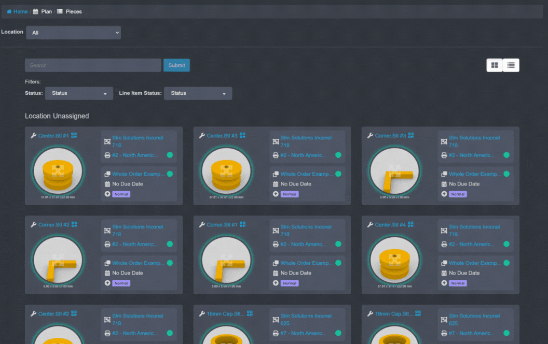Open QR code icon beside Center.Stl #1
Viewport: 548px width, 344px height.
(x=74, y=135)
